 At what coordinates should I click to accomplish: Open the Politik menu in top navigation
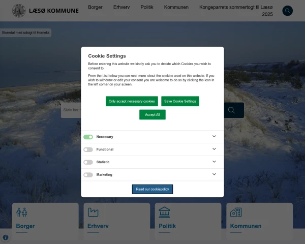click(147, 7)
